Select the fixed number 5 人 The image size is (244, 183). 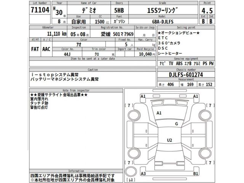click(129, 45)
